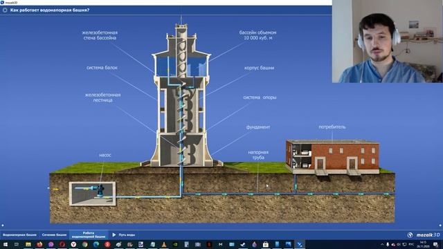Viewport: 443px width, 249px height.
Task: Click the active mozaik3D taskbar icon
Action: pyautogui.click(x=300, y=244)
